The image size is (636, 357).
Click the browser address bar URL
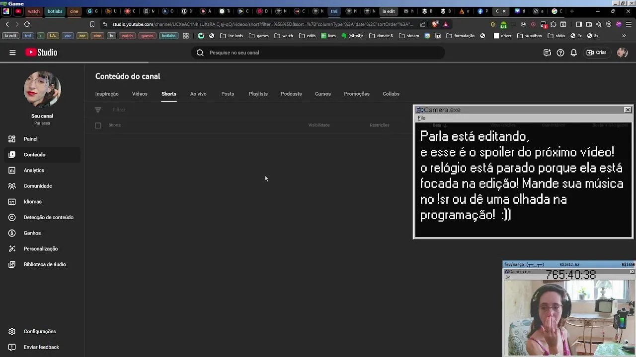[262, 24]
